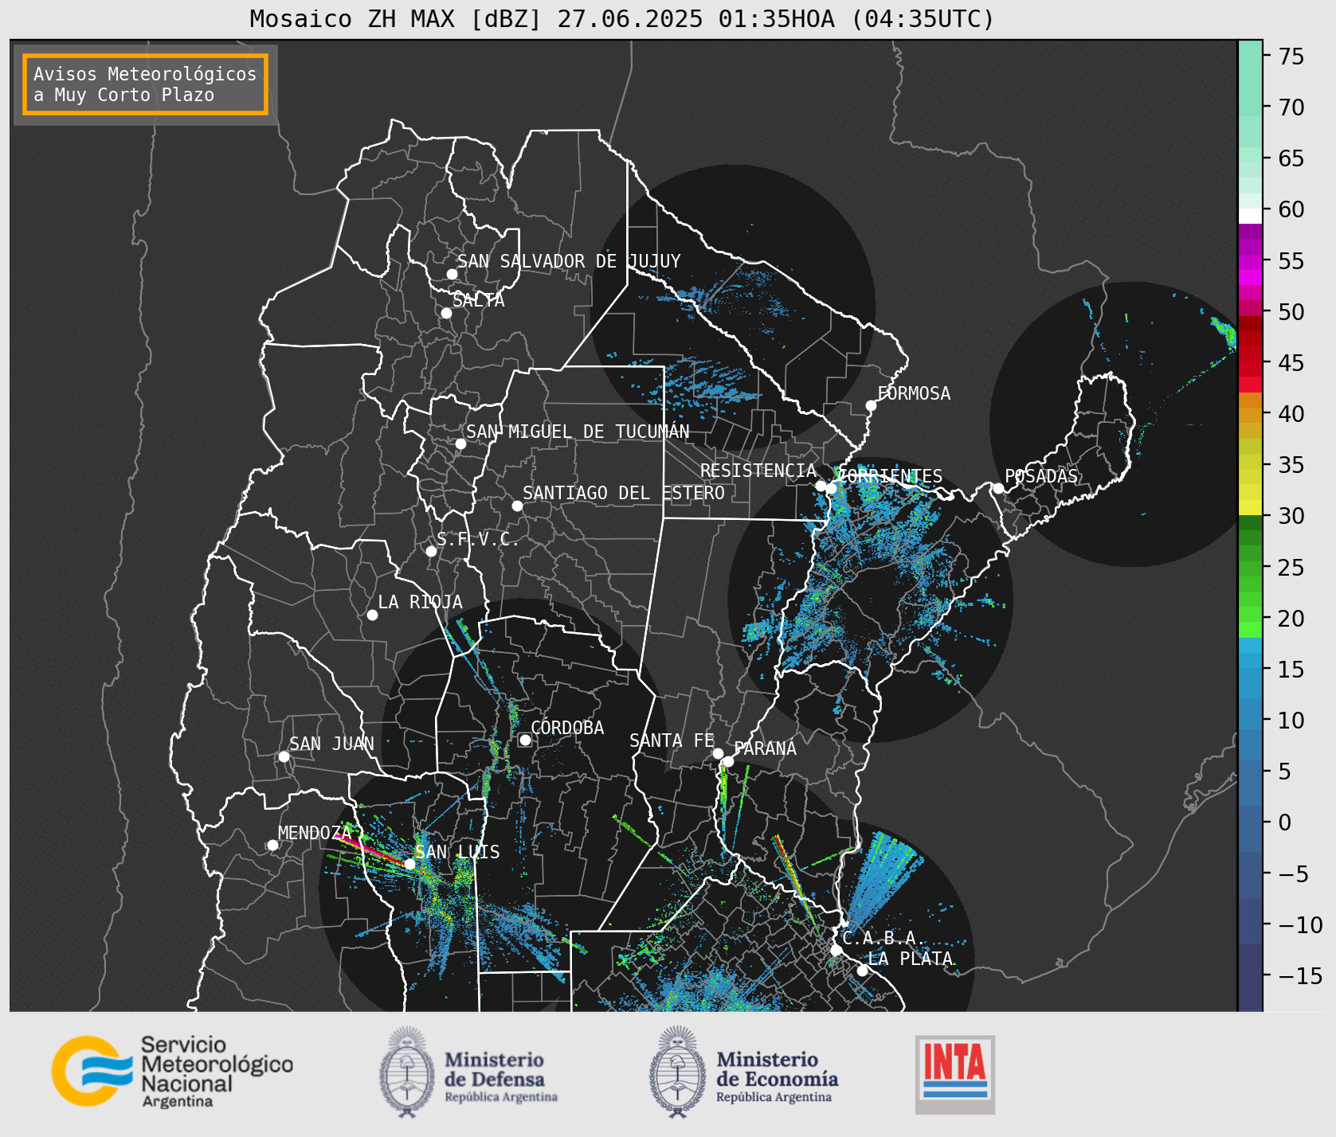Click the Servicio Meteorológico Nacional logo
This screenshot has width=1336, height=1137.
coord(173,1071)
